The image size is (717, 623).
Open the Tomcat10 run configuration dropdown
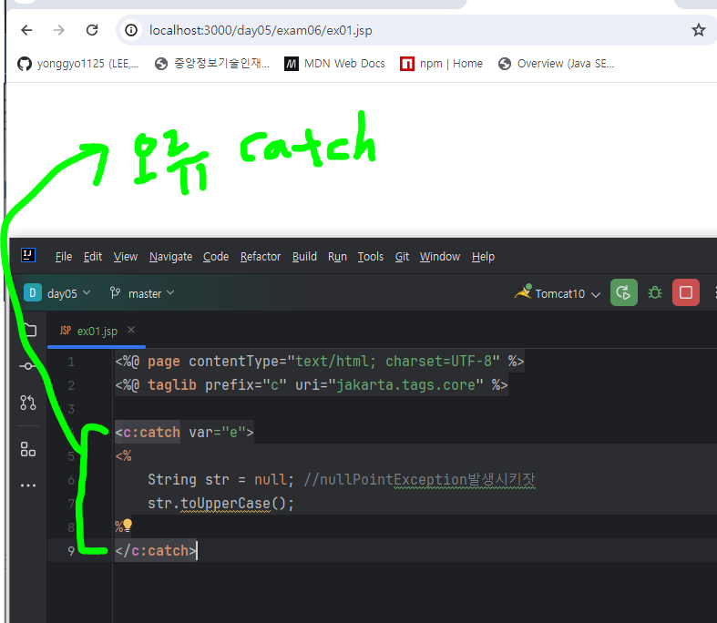(x=558, y=293)
